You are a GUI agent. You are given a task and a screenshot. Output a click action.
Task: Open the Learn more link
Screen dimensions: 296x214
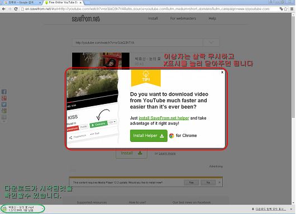167,153
